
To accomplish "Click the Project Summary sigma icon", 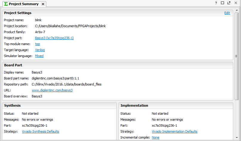I will 6,4.
